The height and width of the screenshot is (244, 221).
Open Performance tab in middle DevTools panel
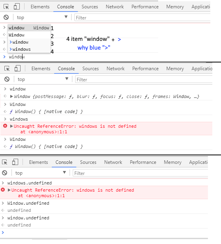tap(145, 69)
